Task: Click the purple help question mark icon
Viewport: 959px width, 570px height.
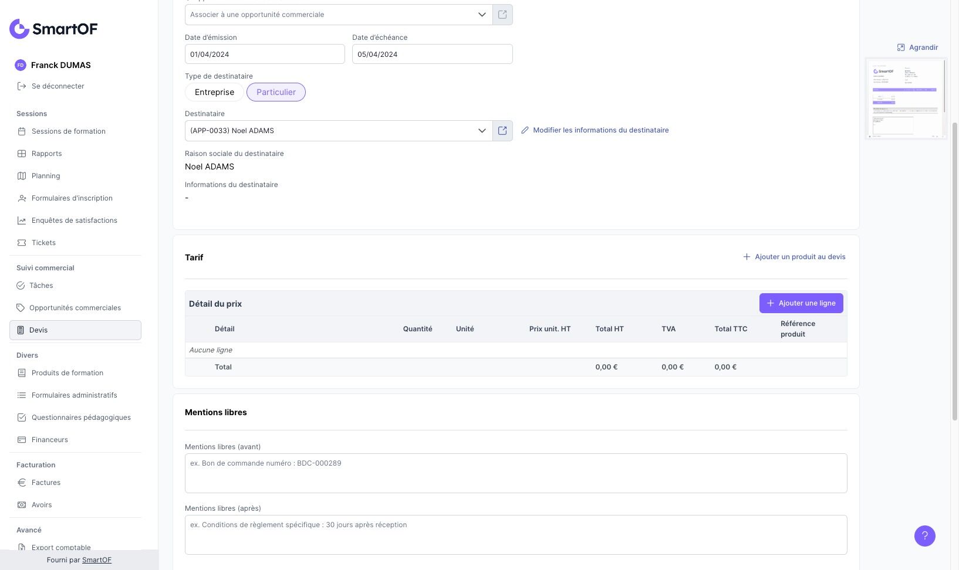Action: [924, 535]
